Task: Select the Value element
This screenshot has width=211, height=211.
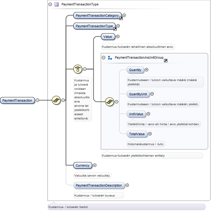Action: [x=108, y=37]
